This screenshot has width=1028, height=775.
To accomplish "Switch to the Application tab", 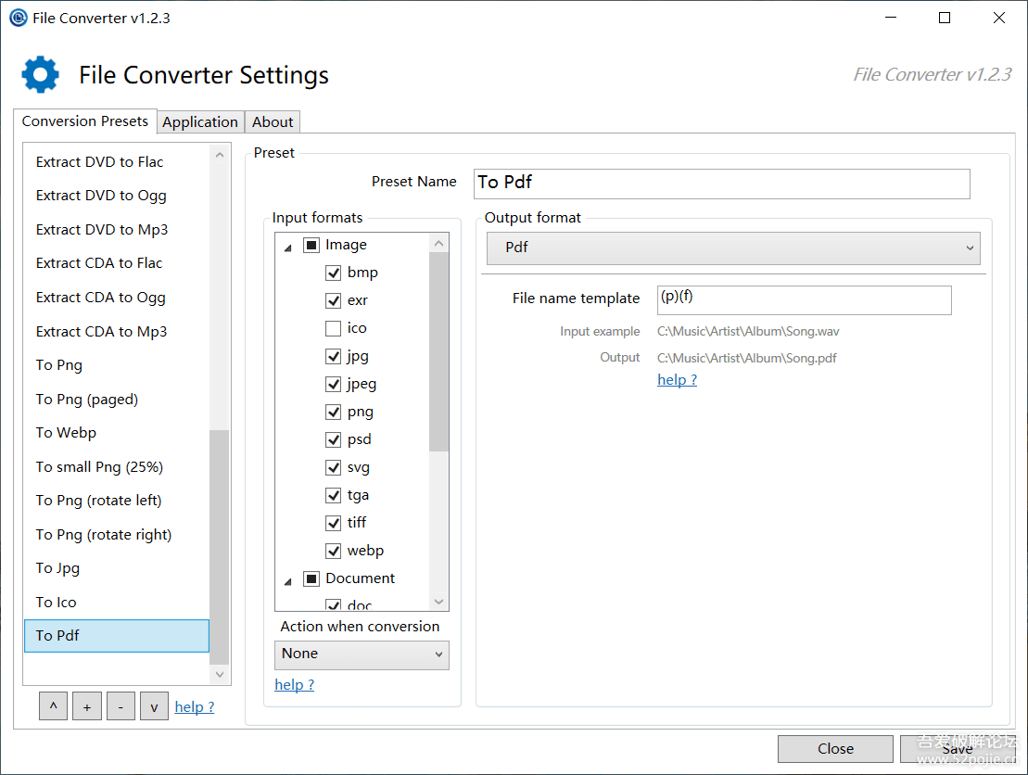I will (x=200, y=122).
